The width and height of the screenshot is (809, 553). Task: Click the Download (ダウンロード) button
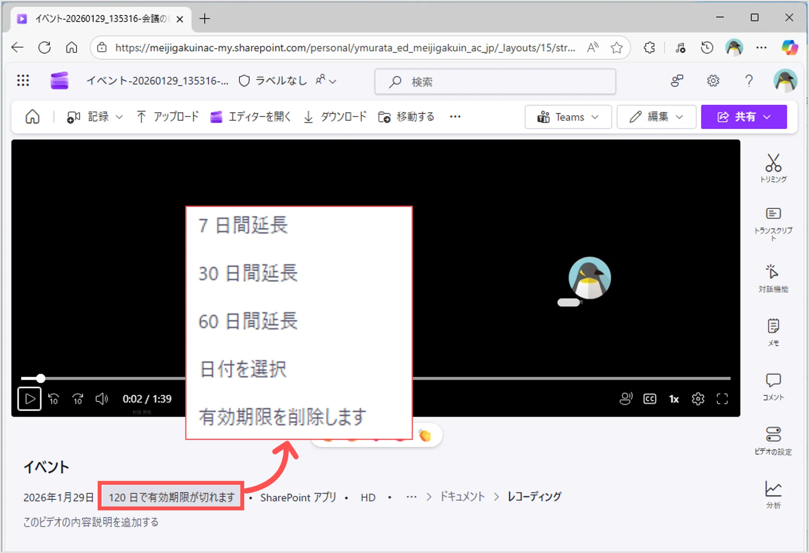pos(335,117)
